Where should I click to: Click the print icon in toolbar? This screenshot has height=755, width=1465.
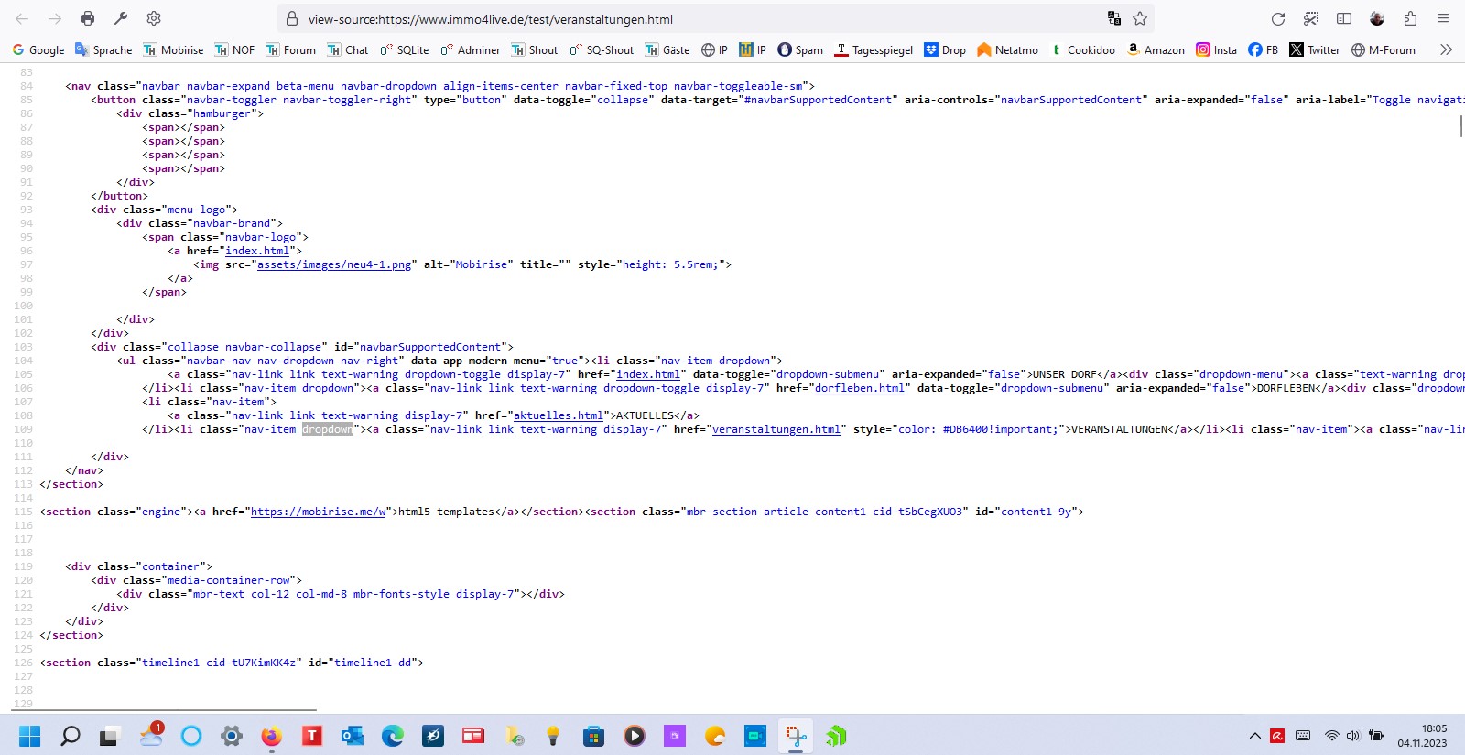(88, 18)
